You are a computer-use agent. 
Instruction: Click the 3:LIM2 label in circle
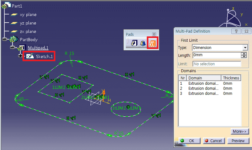tap(119, 108)
